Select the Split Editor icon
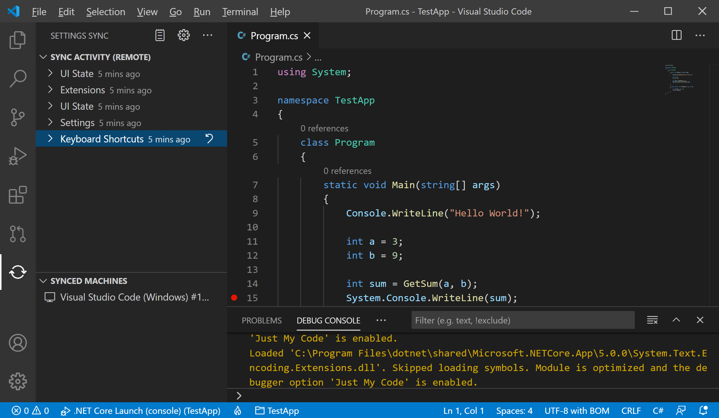 [676, 35]
